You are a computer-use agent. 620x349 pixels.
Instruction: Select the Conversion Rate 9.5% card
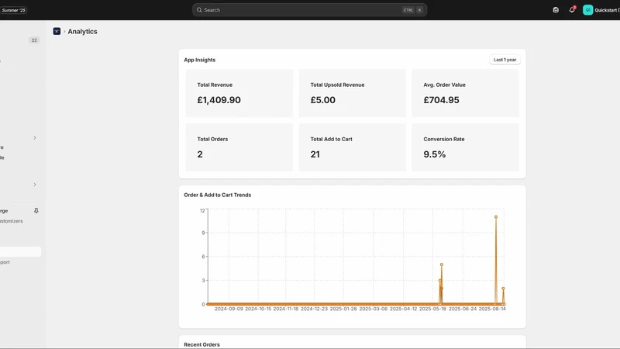click(466, 147)
